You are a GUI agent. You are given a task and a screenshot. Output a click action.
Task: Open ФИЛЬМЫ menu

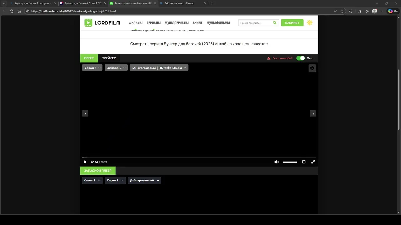tap(135, 23)
